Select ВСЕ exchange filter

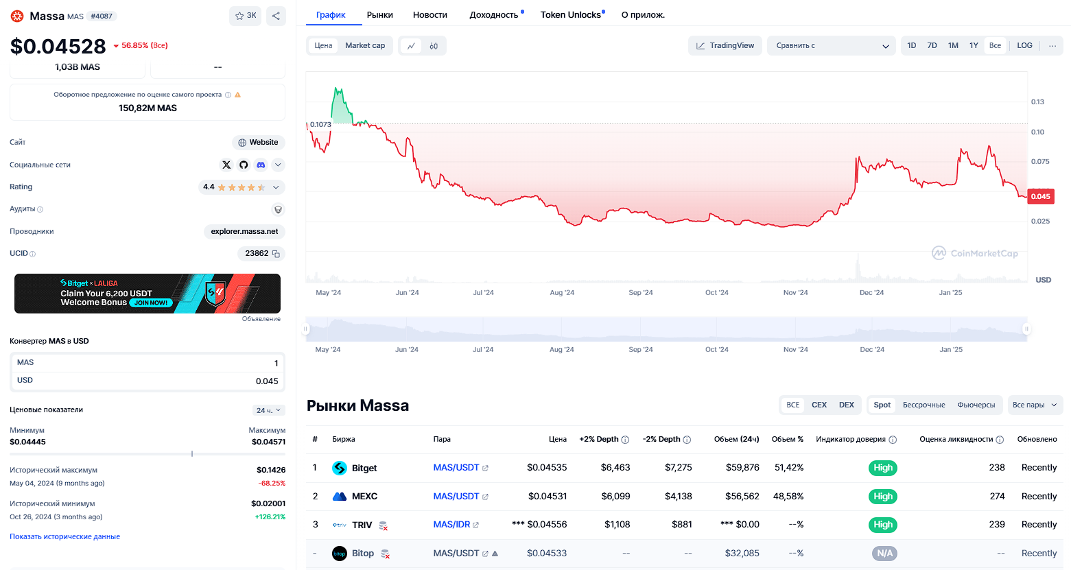(x=793, y=405)
